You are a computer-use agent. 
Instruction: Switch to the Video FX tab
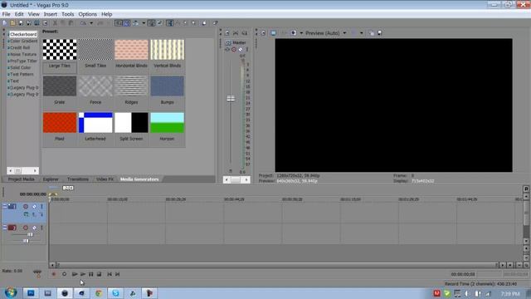pyautogui.click(x=105, y=179)
